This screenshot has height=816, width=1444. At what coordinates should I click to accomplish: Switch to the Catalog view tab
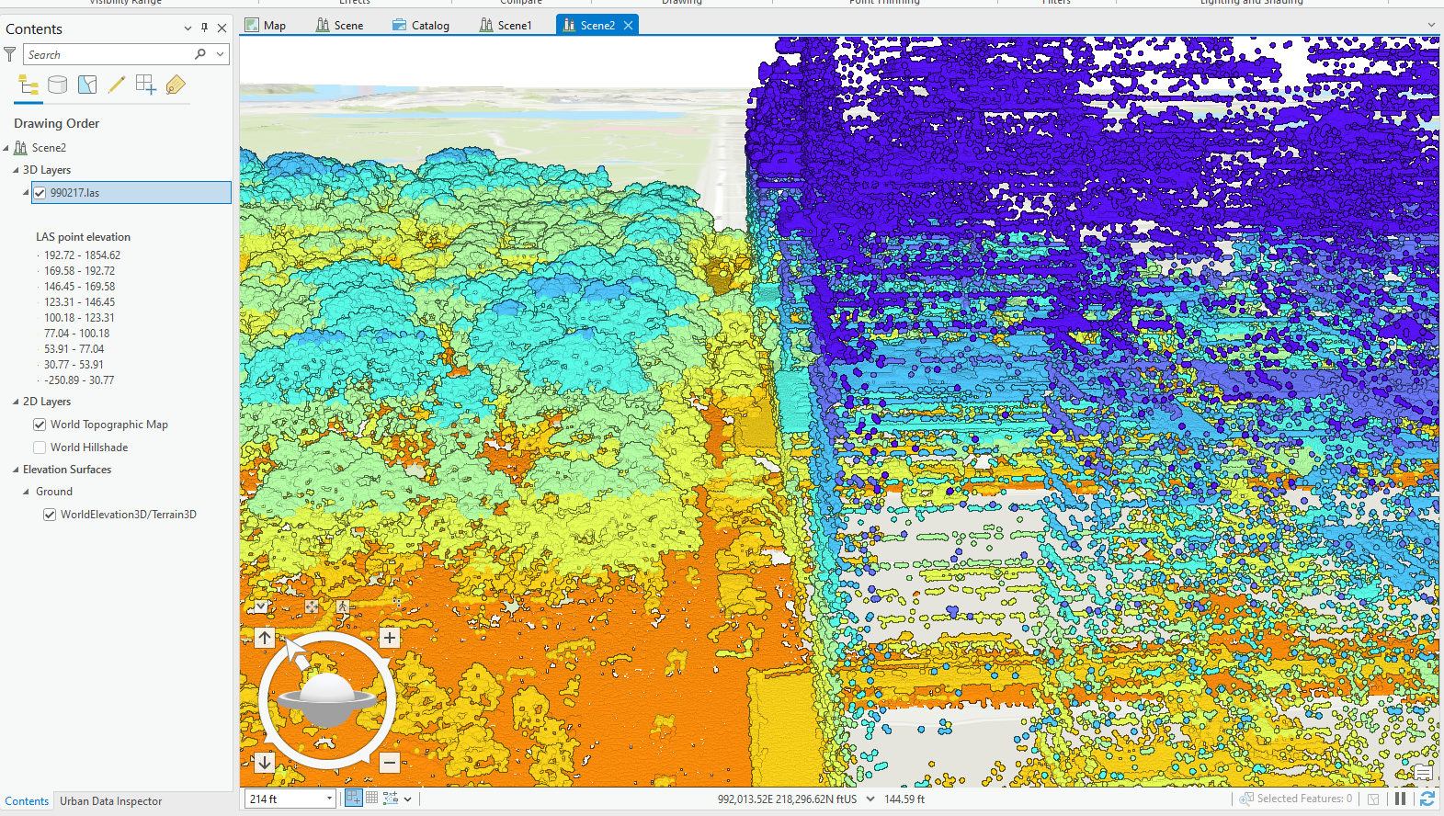tap(421, 26)
